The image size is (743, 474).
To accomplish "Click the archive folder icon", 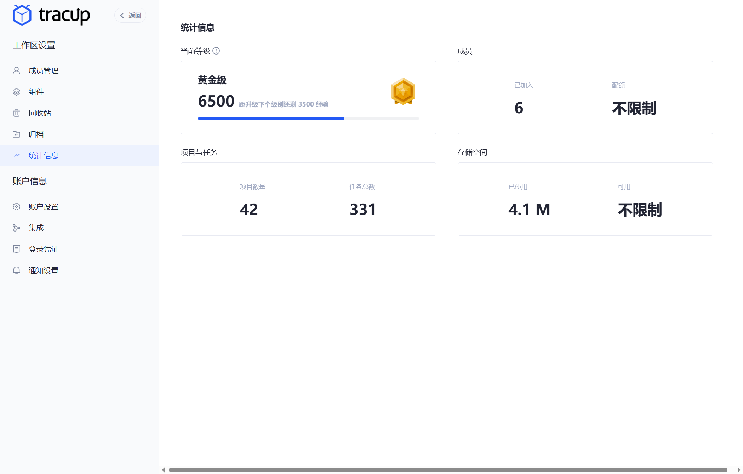I will [x=16, y=134].
